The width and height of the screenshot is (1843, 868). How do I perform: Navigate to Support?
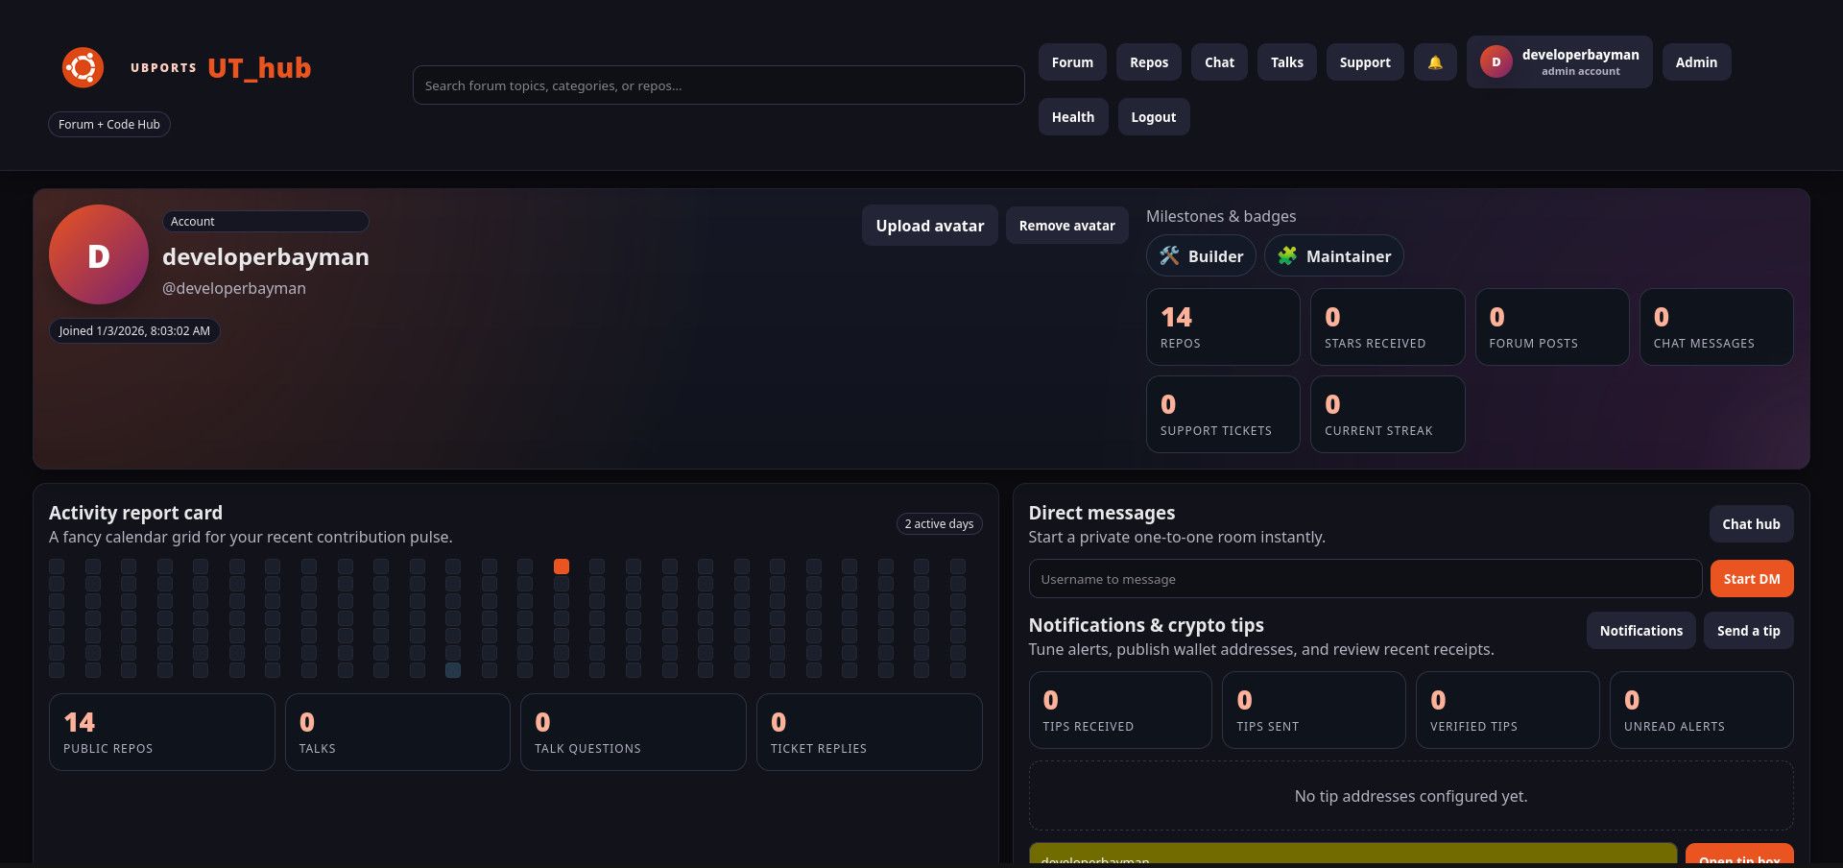[x=1364, y=62]
